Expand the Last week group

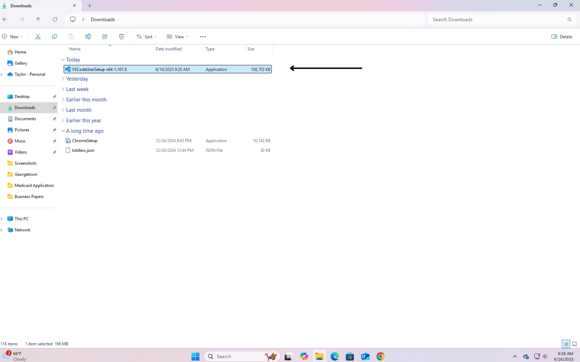(63, 89)
